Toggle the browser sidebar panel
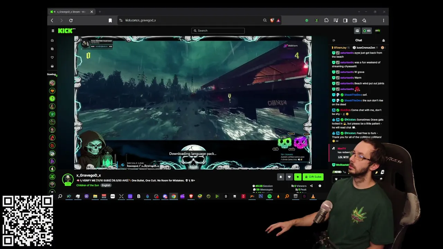Image resolution: width=443 pixels, height=249 pixels. [345, 20]
